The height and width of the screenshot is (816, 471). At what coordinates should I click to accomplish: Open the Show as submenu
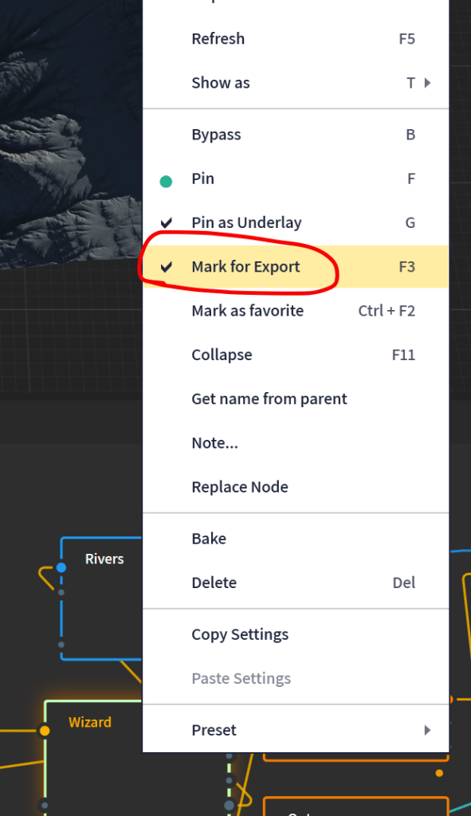coord(296,83)
